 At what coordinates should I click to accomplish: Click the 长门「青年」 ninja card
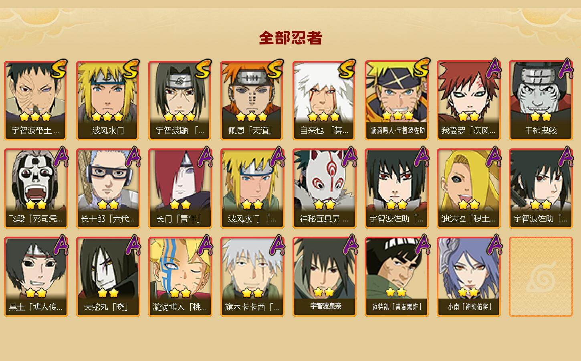(180, 189)
